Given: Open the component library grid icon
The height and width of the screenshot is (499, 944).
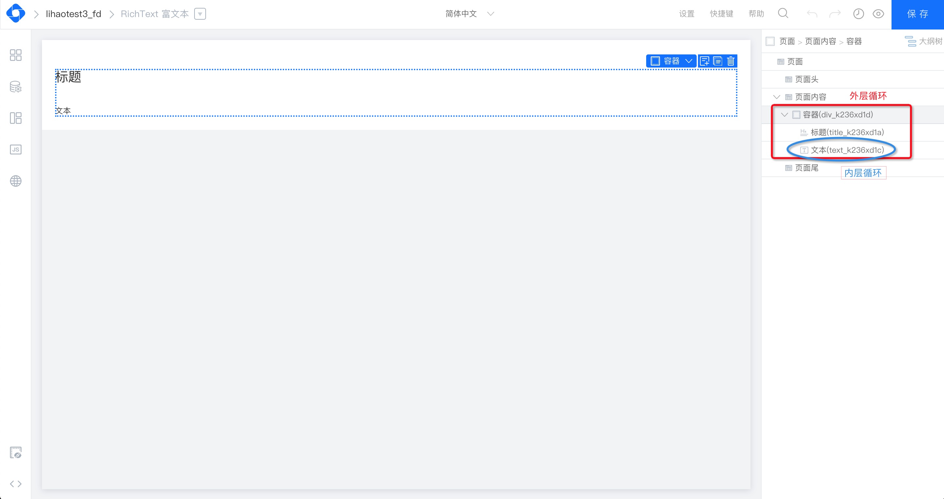Looking at the screenshot, I should pos(15,55).
